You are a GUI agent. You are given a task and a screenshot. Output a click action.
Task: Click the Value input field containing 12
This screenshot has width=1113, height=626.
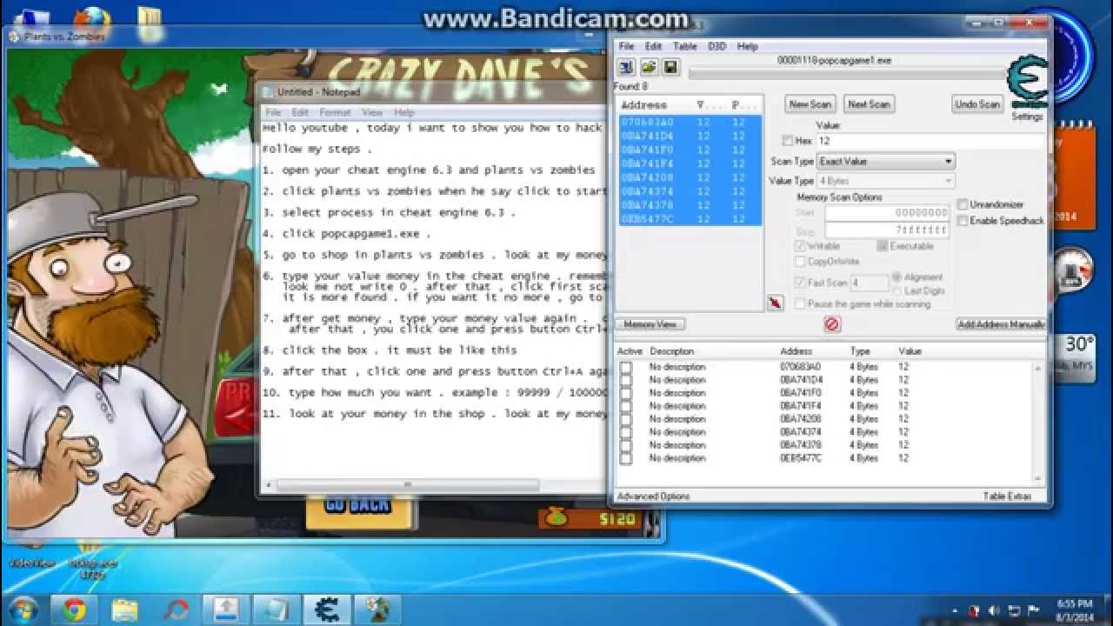(x=930, y=141)
